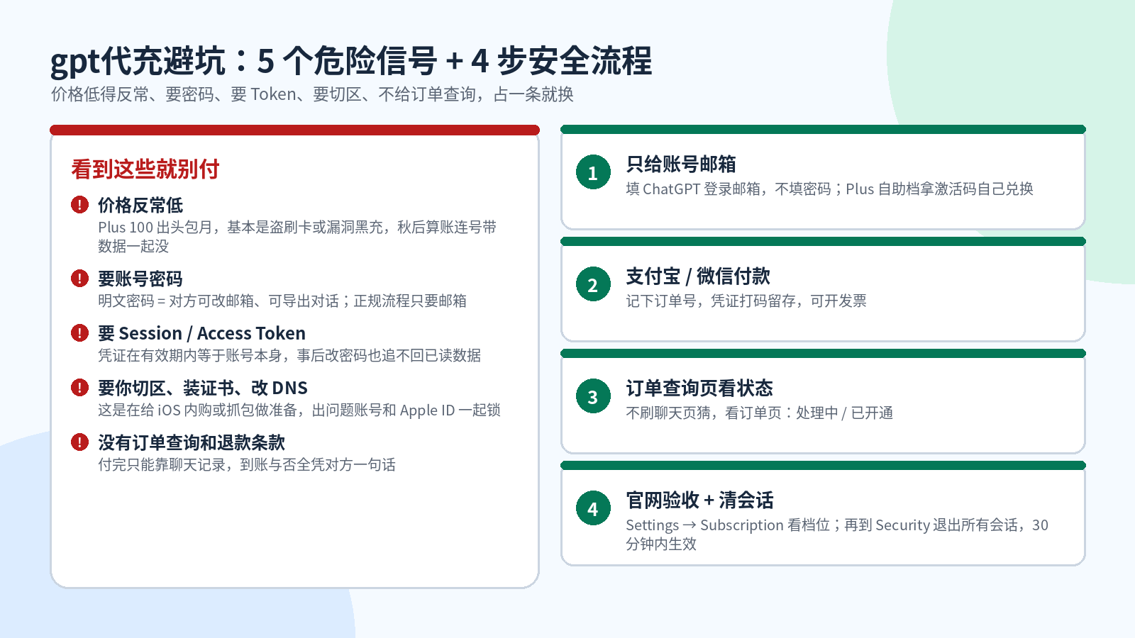1135x638 pixels.
Task: Click the text starting Settings → Subscription
Action: 837,535
